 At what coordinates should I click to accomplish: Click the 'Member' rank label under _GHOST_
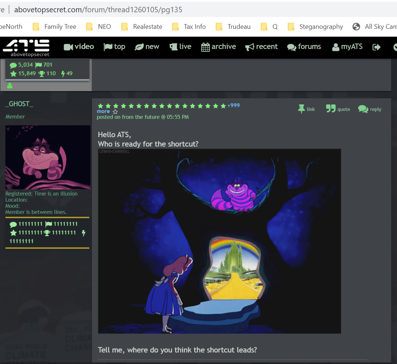pyautogui.click(x=15, y=117)
